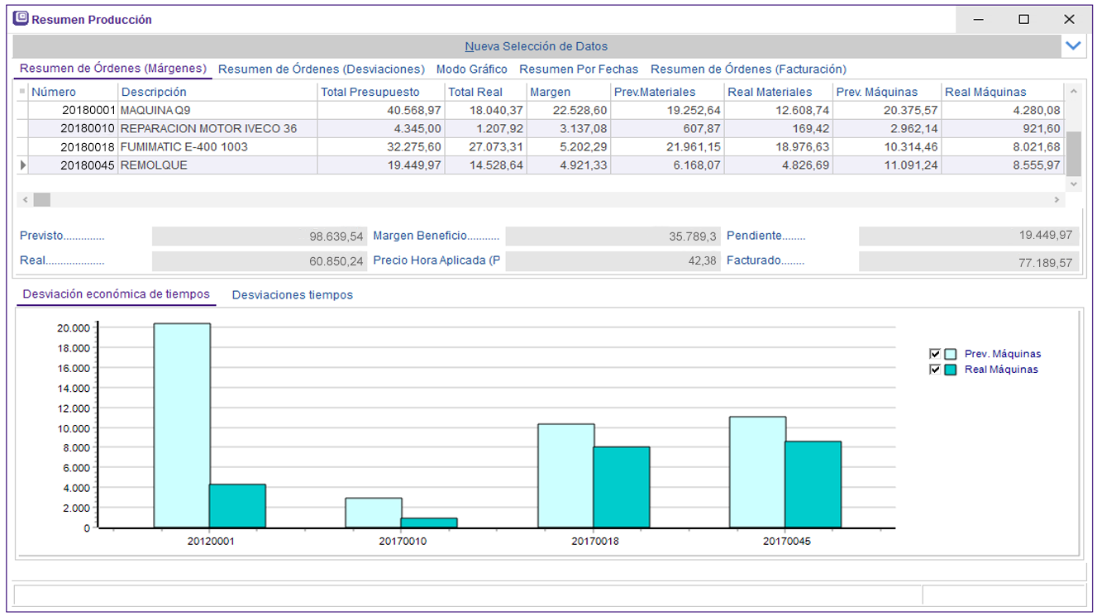Screen dimensions: 1097x616
Task: Select the Resumen Por Fechas tab
Action: [x=579, y=69]
